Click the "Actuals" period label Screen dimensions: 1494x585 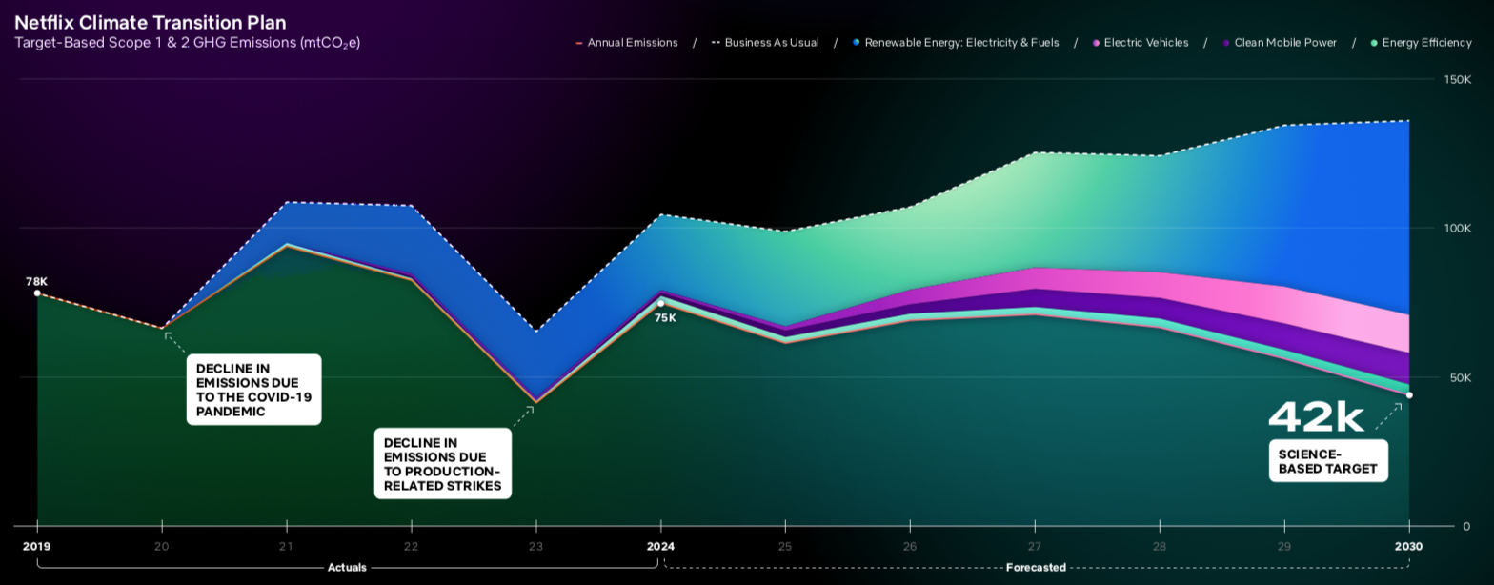tap(347, 568)
